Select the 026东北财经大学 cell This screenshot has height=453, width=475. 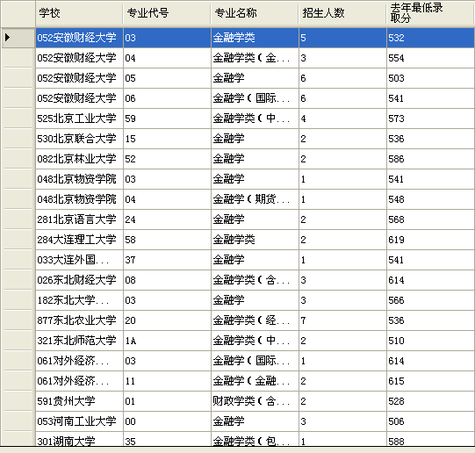coord(79,280)
